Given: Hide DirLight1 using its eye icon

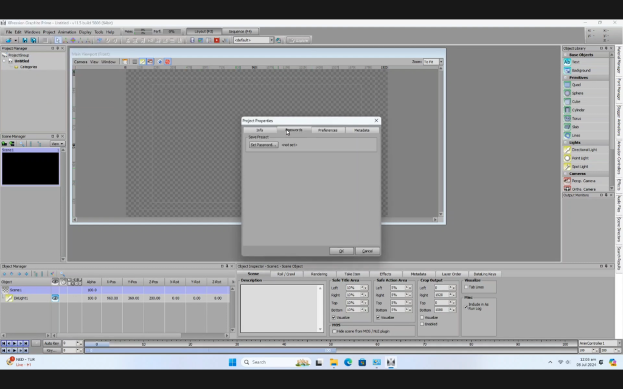Looking at the screenshot, I should click(x=55, y=298).
